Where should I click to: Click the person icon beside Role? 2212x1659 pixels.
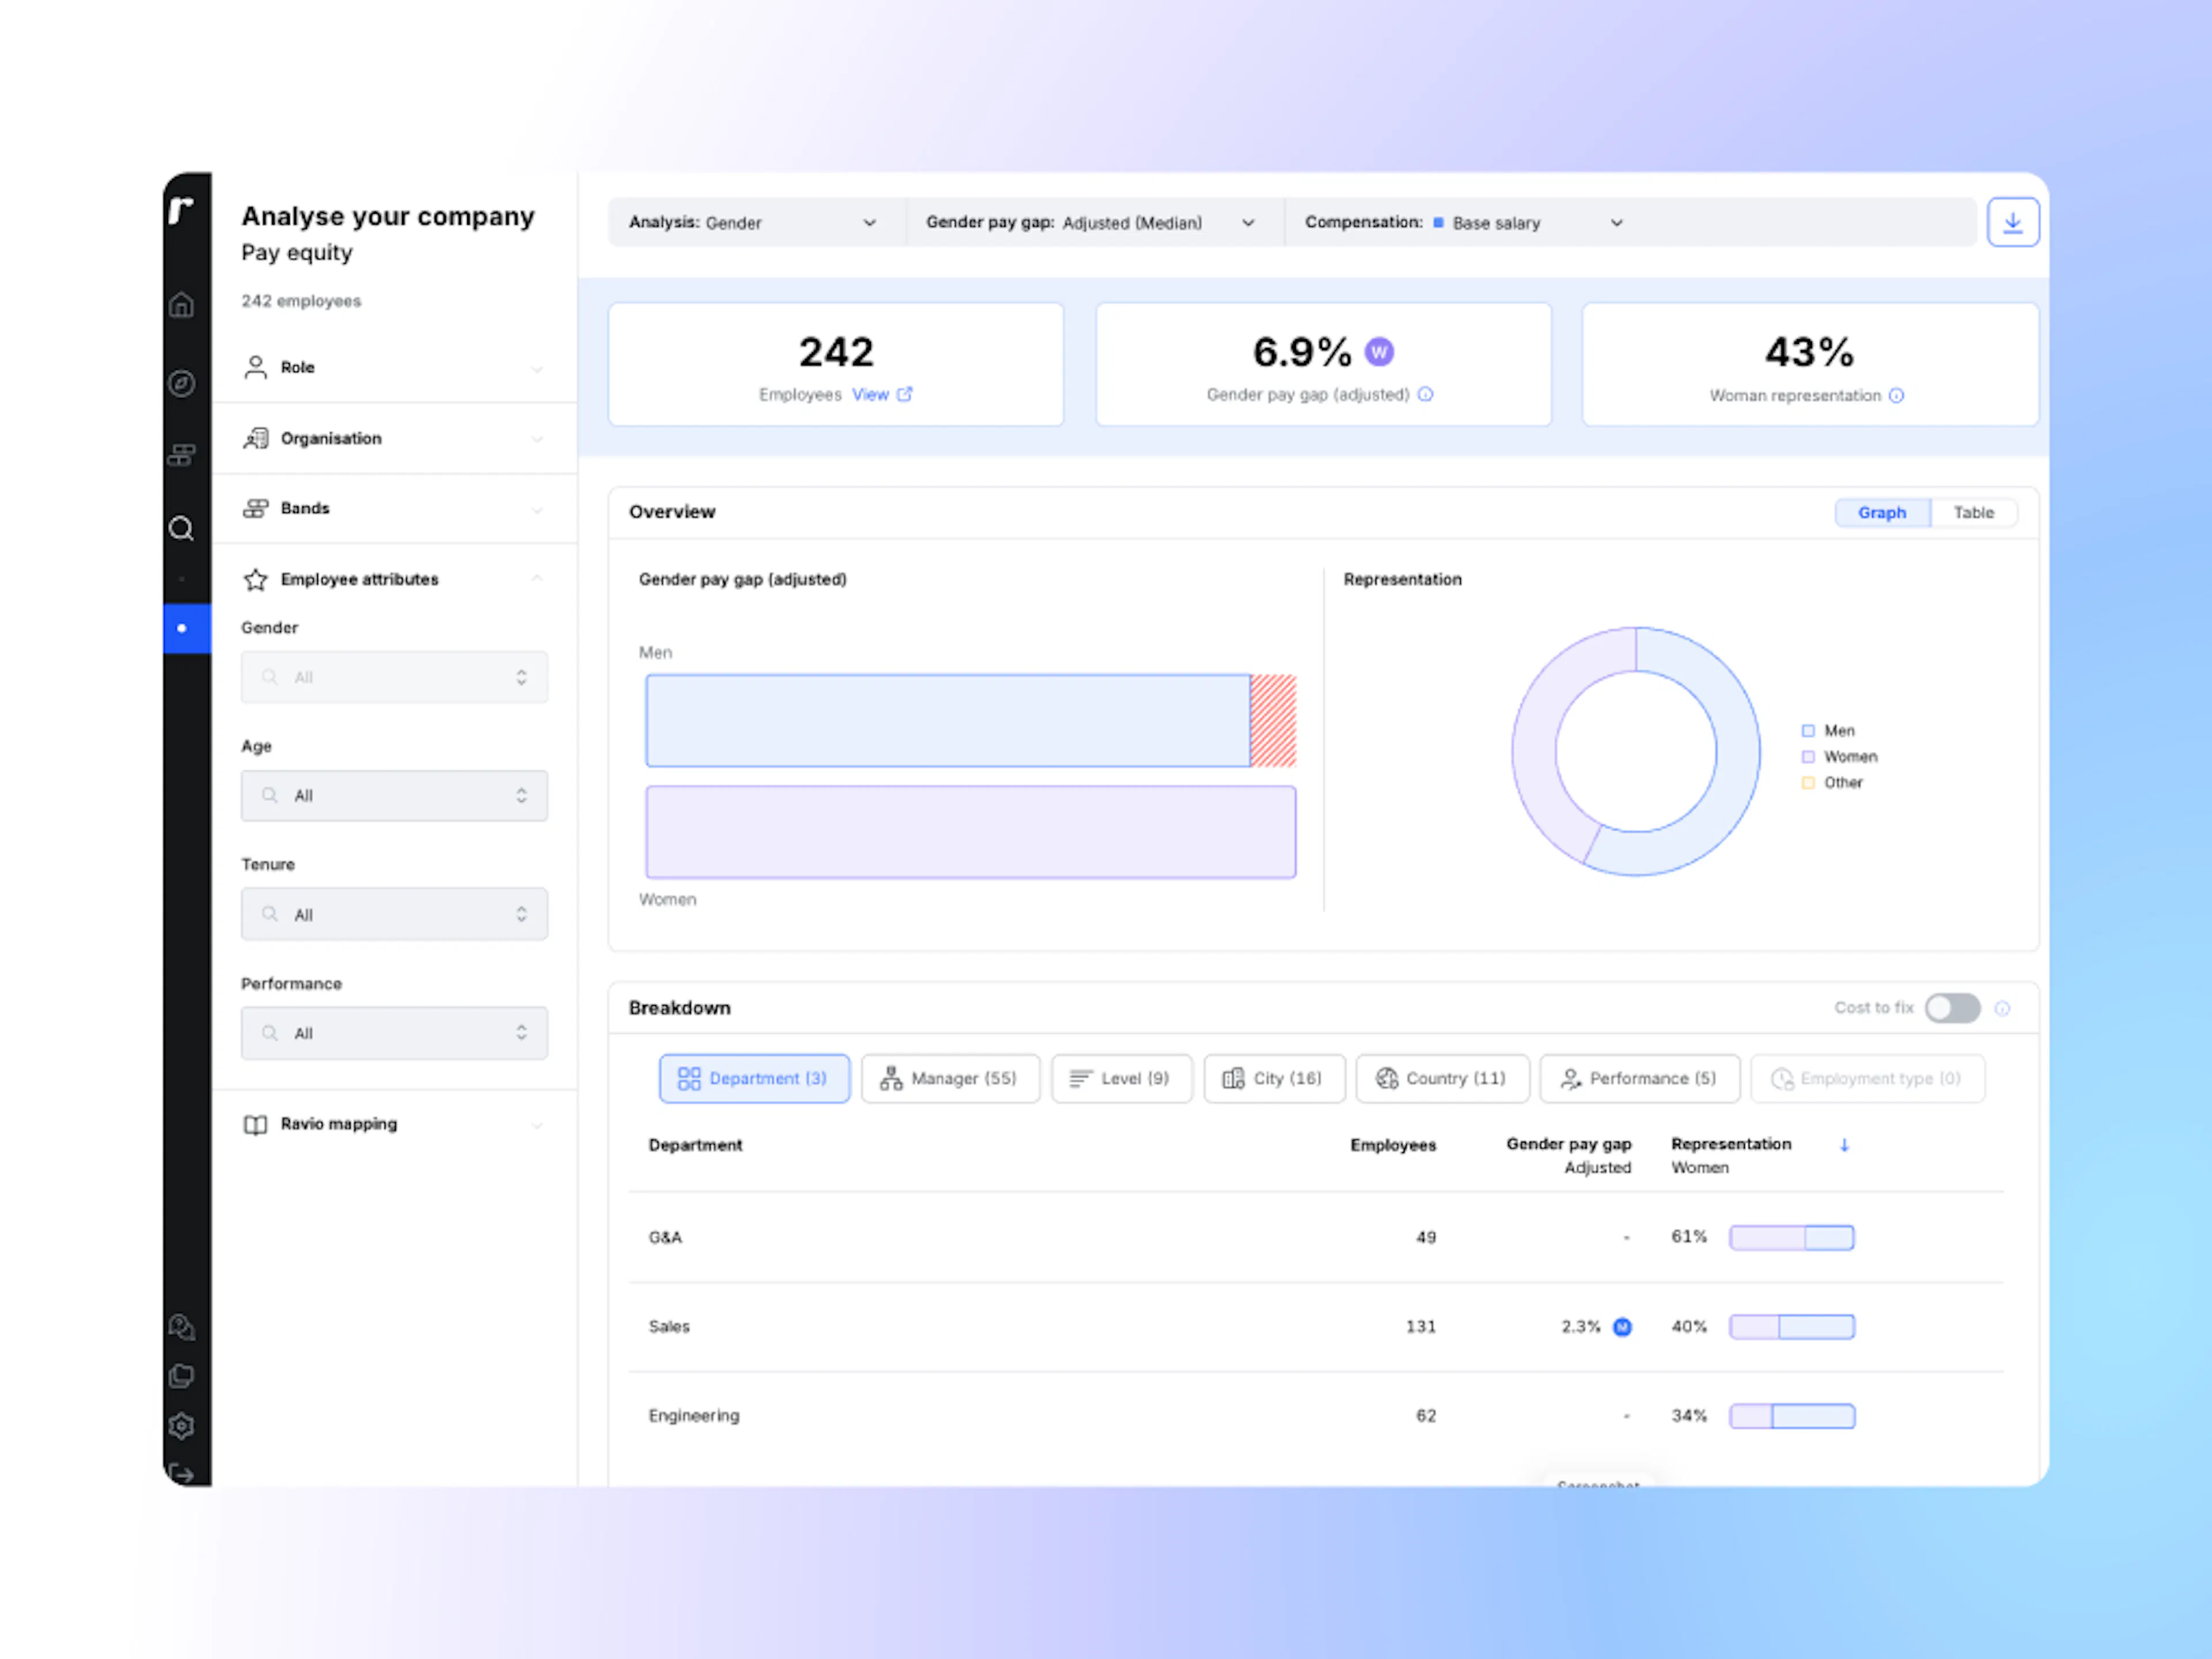click(256, 367)
